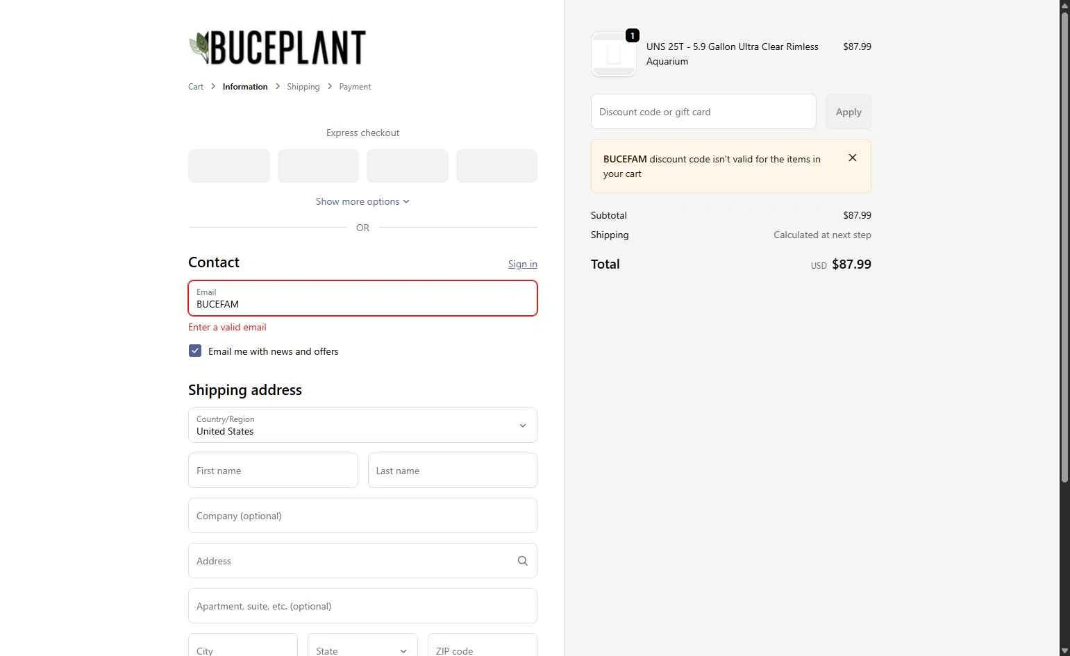Click the total amount $87.99
Screen dimensions: 1070x656
[851, 264]
